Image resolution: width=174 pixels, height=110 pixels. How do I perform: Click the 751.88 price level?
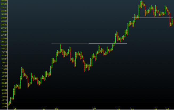[4, 66]
